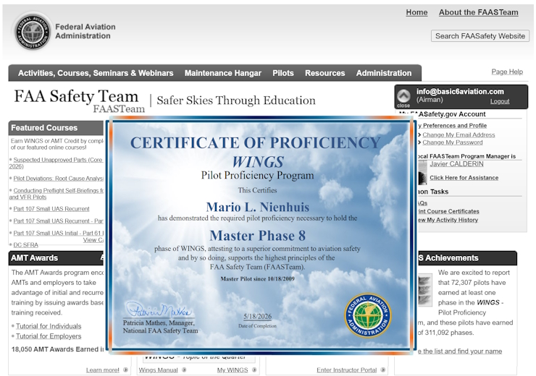Open View My Activity History link

[448, 220]
